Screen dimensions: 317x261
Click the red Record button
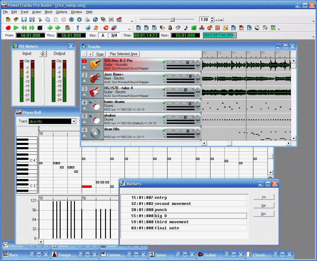click(x=8, y=28)
